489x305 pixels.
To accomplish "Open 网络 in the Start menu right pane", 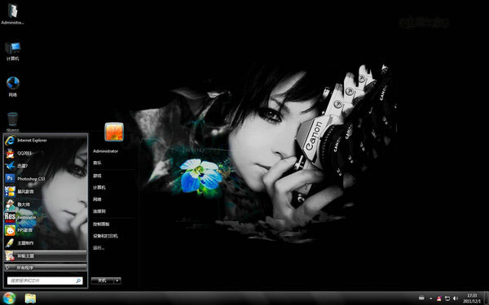I will click(x=97, y=199).
